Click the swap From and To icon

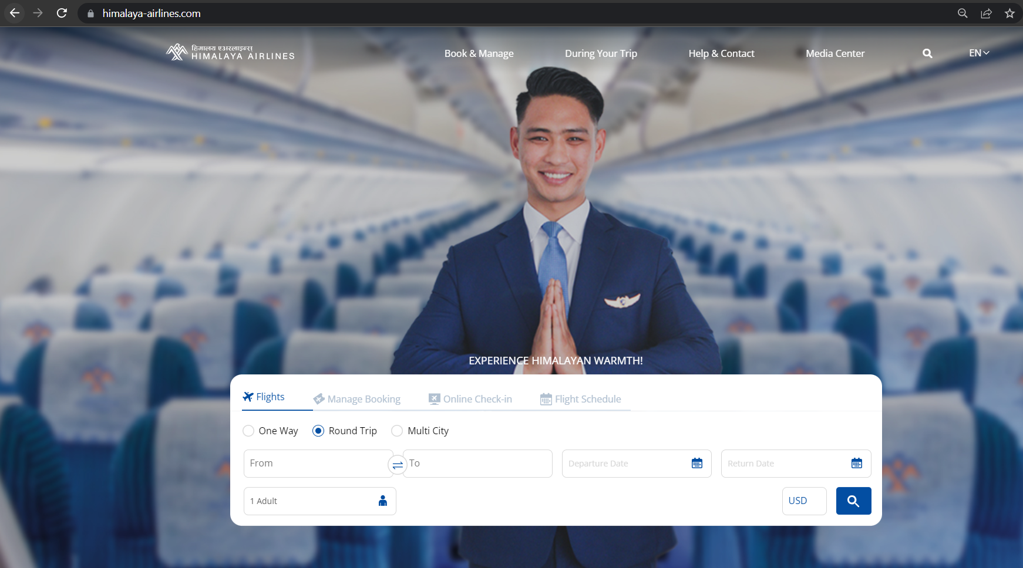[x=398, y=465]
